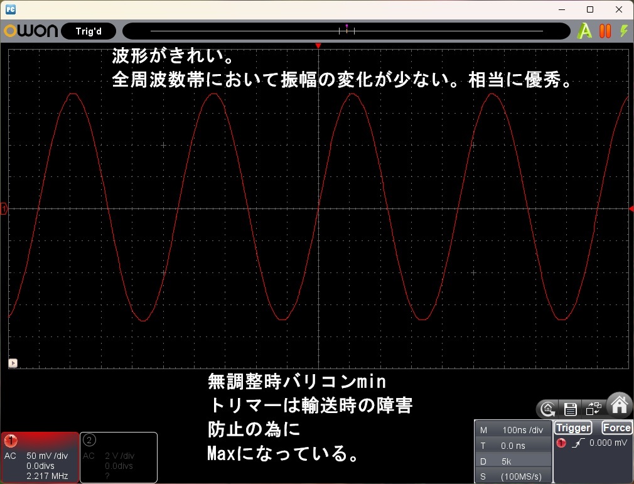The width and height of the screenshot is (634, 484).
Task: Click channel 1's 0.0divs offset value
Action: pos(40,466)
